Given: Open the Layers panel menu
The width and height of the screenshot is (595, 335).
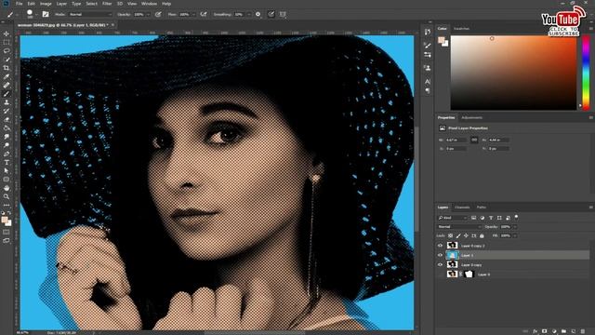Looking at the screenshot, I should (590, 208).
